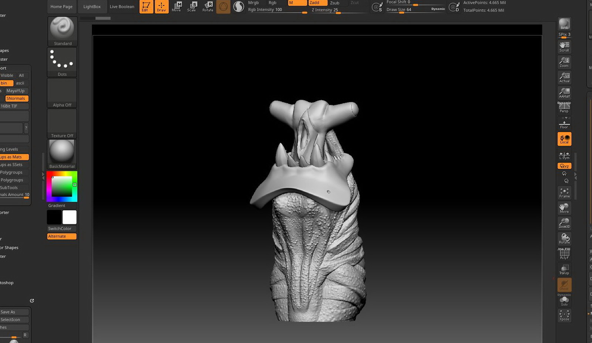Disable the Zadd sculpt mode
This screenshot has width=592, height=343.
click(x=317, y=3)
